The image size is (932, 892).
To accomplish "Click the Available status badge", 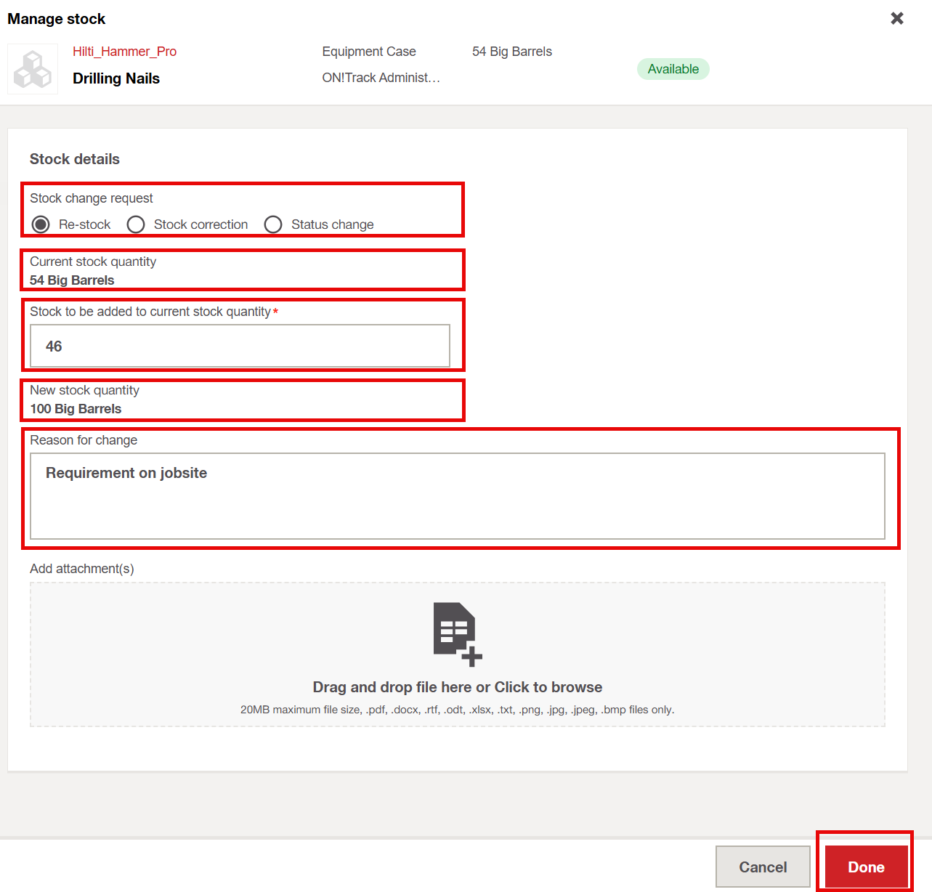I will [673, 69].
